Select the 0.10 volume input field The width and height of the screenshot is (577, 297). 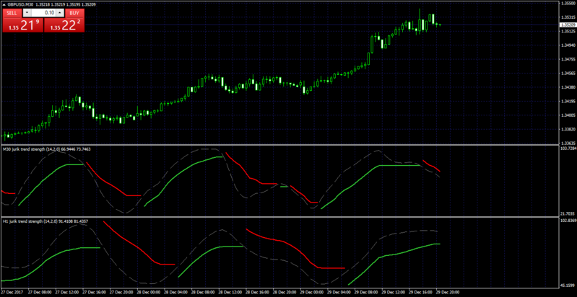44,13
